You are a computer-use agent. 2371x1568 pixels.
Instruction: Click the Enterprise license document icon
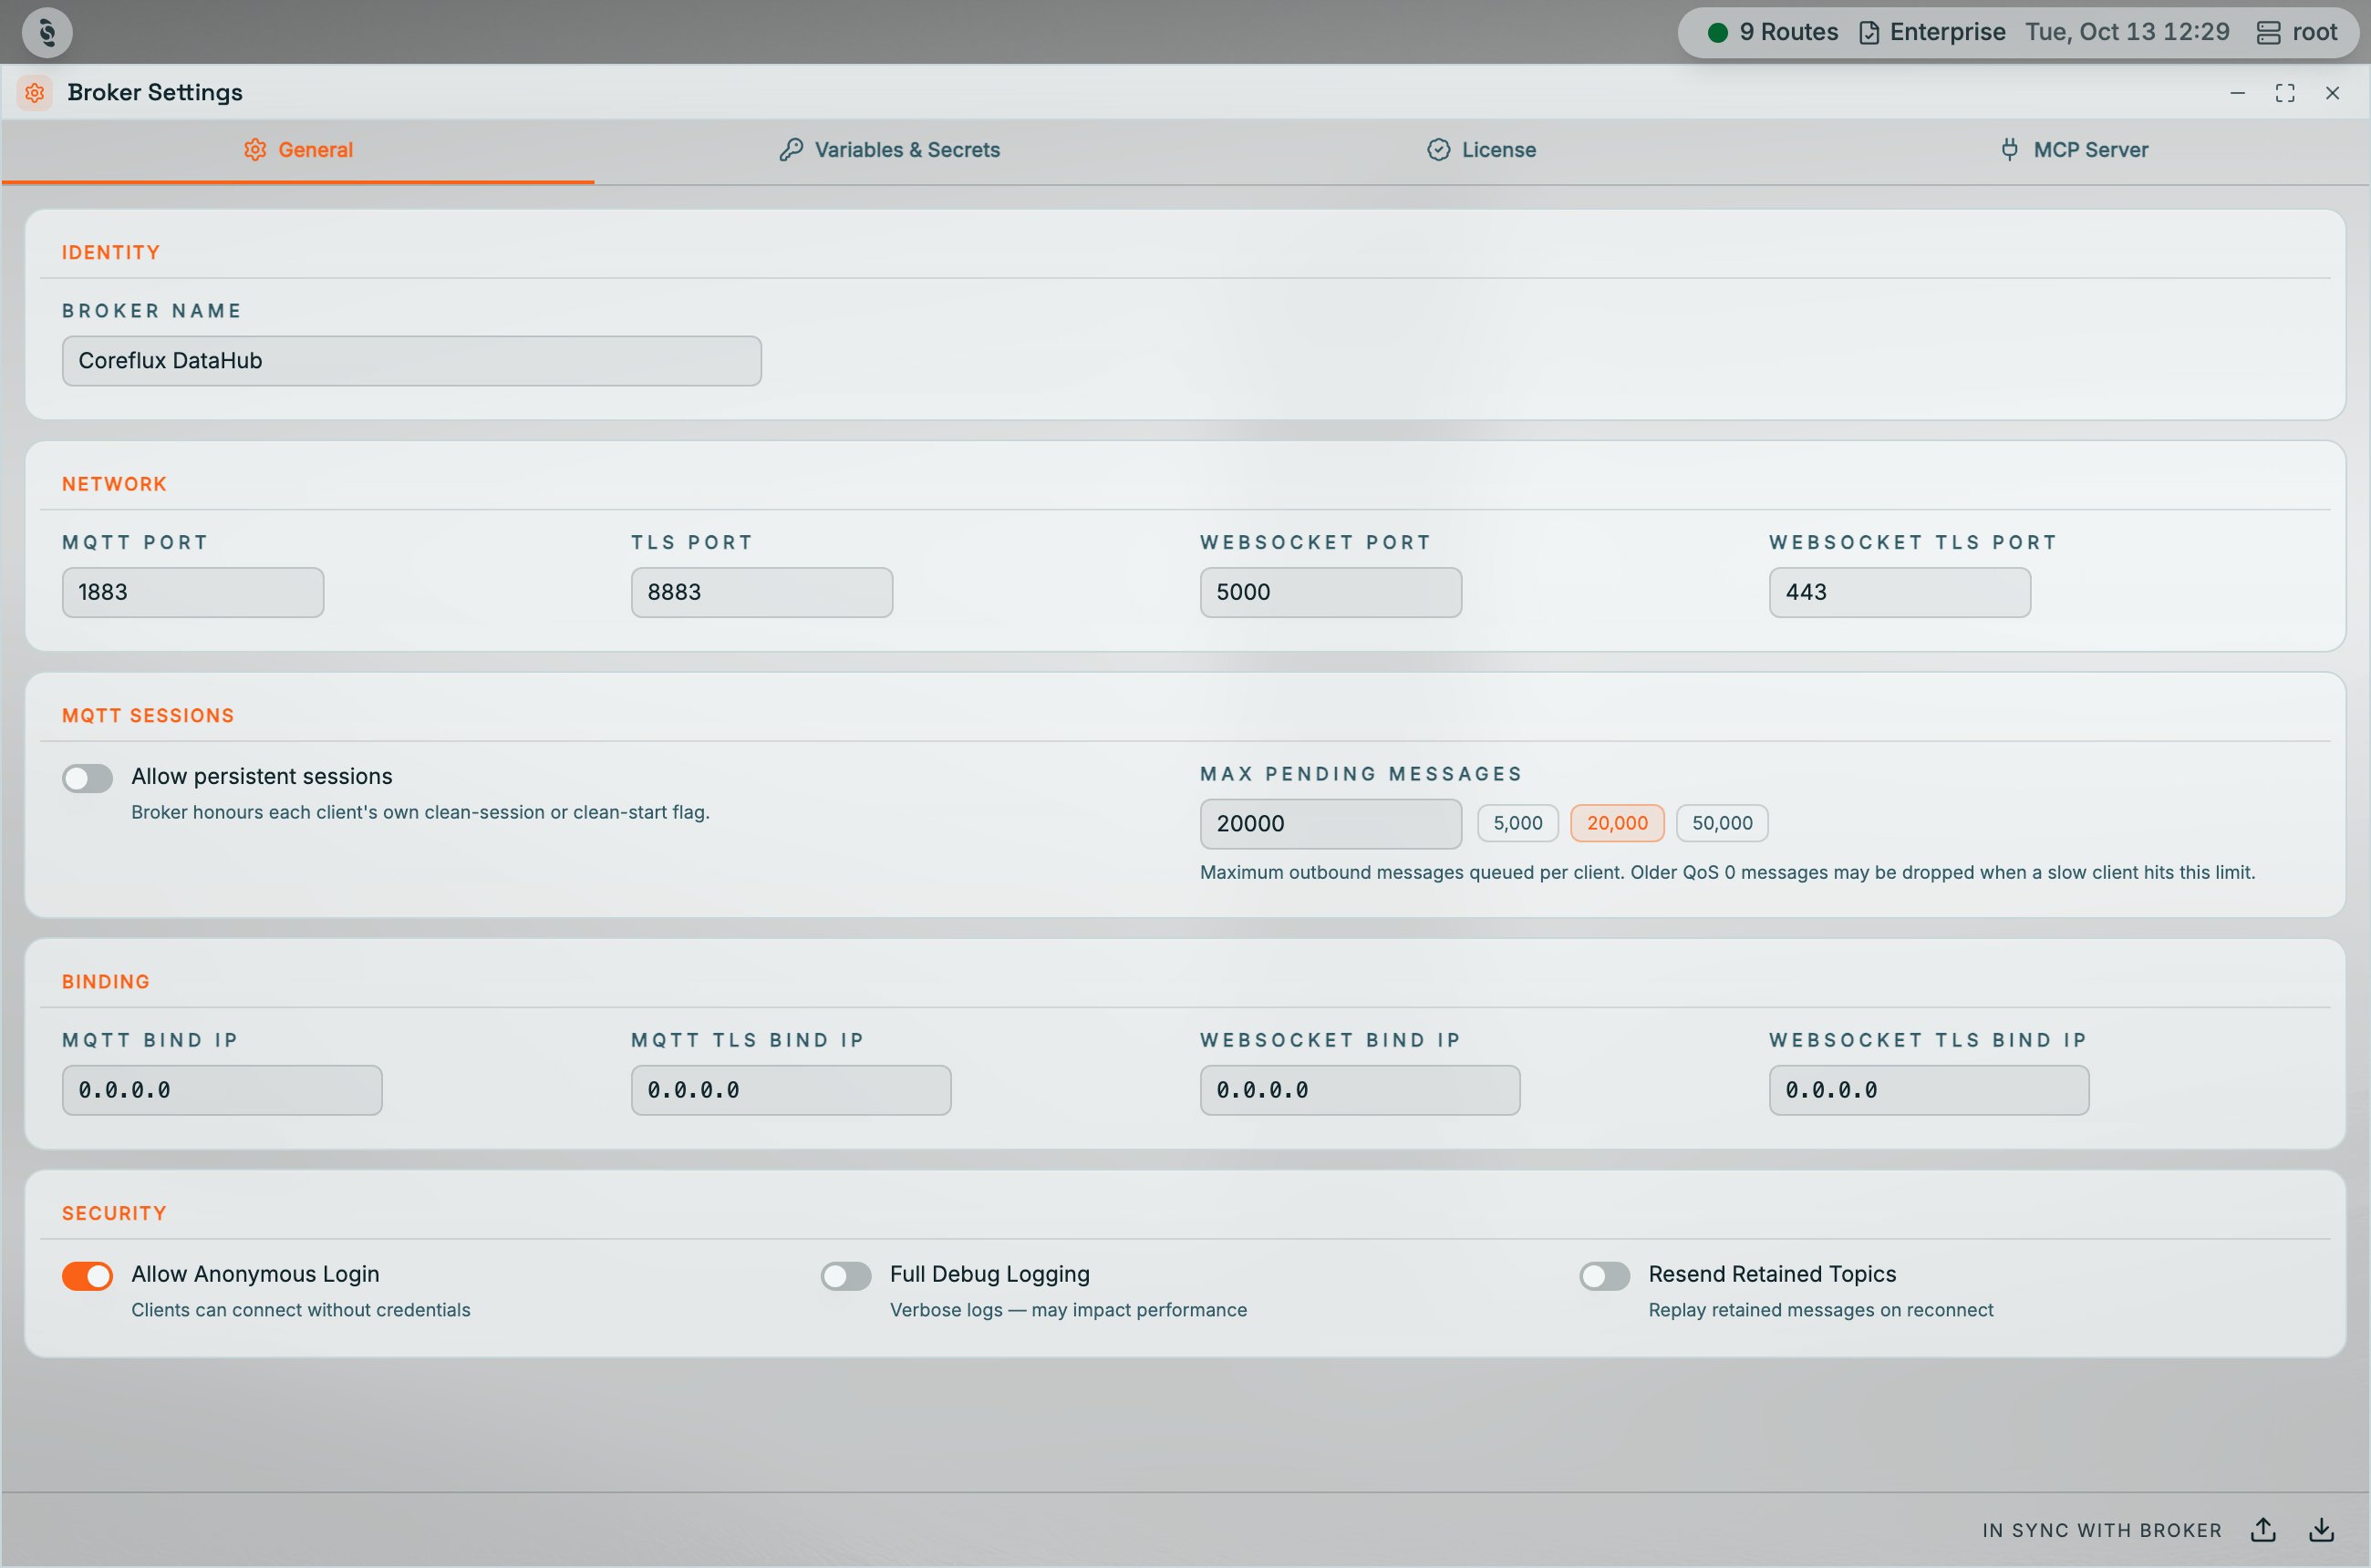click(1868, 32)
